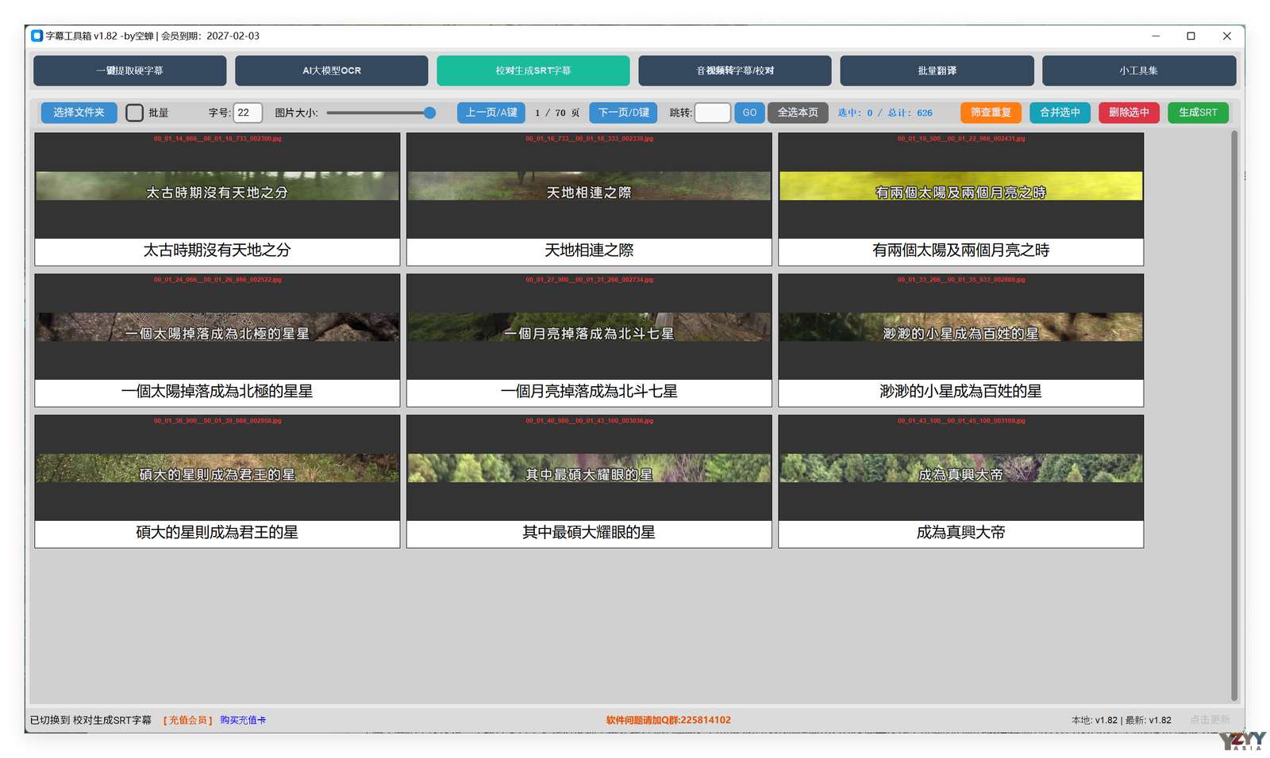Merge selected with 合并选中 button

1060,113
